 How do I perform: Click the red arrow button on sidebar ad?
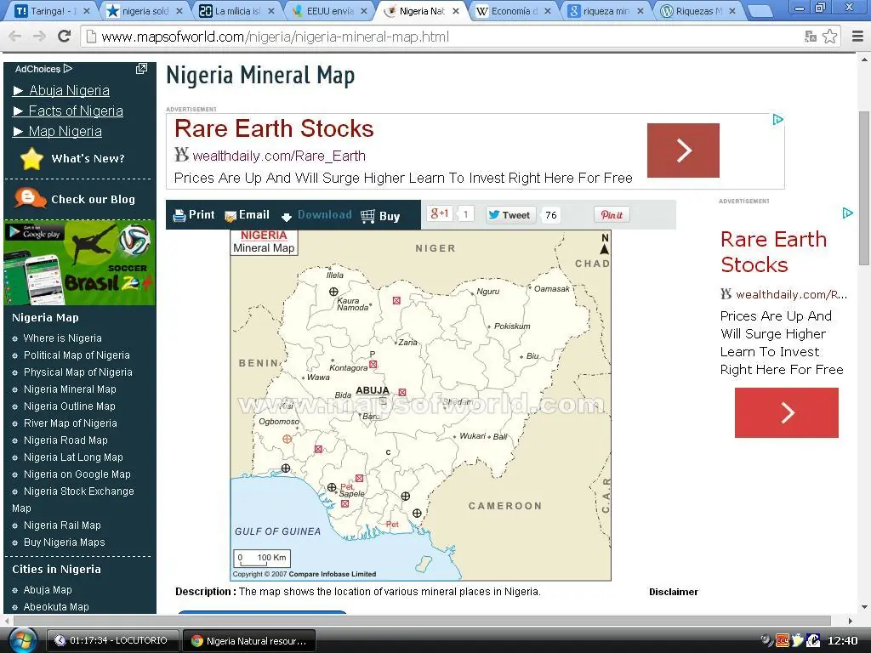[x=787, y=412]
